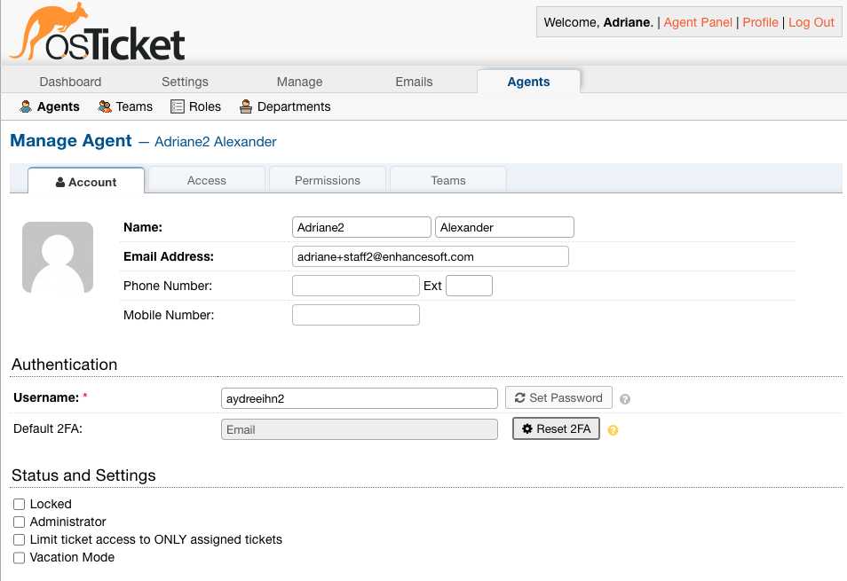Open the Default 2FA Email dropdown
The width and height of the screenshot is (847, 581).
360,429
